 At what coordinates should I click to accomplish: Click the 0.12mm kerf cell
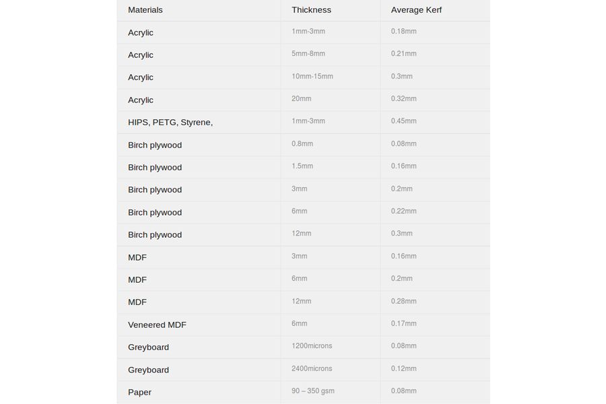pos(404,368)
